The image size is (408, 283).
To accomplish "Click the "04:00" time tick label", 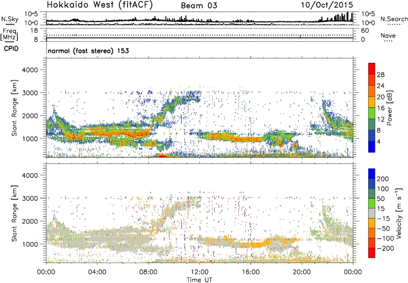I will coord(97,272).
